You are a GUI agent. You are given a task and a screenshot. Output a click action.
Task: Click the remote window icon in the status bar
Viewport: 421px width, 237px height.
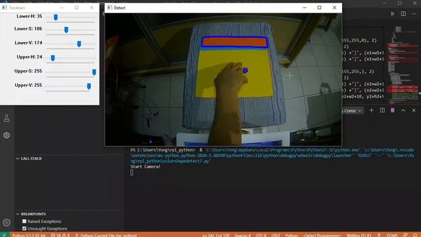4,235
